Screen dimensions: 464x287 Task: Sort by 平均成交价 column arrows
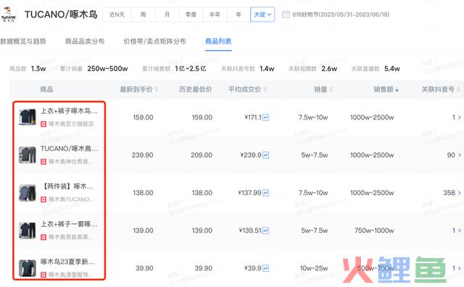[x=265, y=89]
